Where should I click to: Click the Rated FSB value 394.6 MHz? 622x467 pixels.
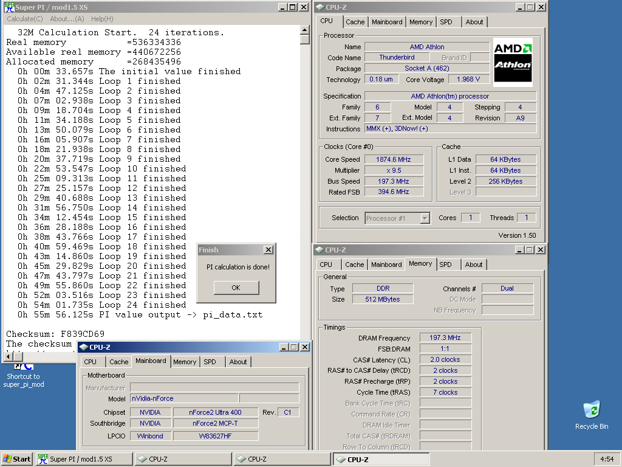pyautogui.click(x=394, y=192)
